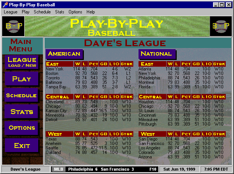The width and height of the screenshot is (234, 174).
Task: Select St. Louis in the standings
Action: click(146, 111)
